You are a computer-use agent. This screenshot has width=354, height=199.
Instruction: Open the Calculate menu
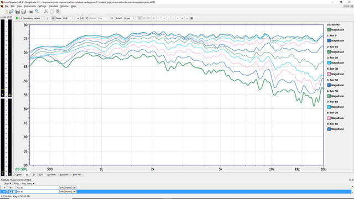[53, 6]
